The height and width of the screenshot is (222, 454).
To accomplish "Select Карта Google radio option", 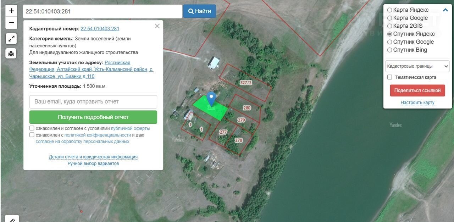I will [390, 18].
